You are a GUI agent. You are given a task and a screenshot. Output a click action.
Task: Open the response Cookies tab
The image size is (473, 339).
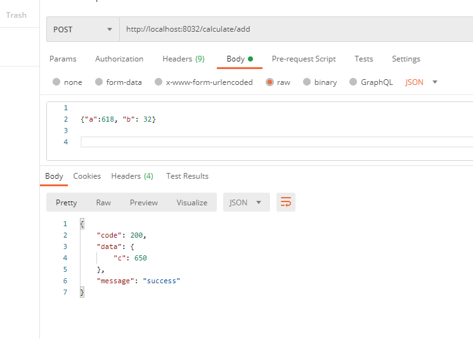click(87, 176)
